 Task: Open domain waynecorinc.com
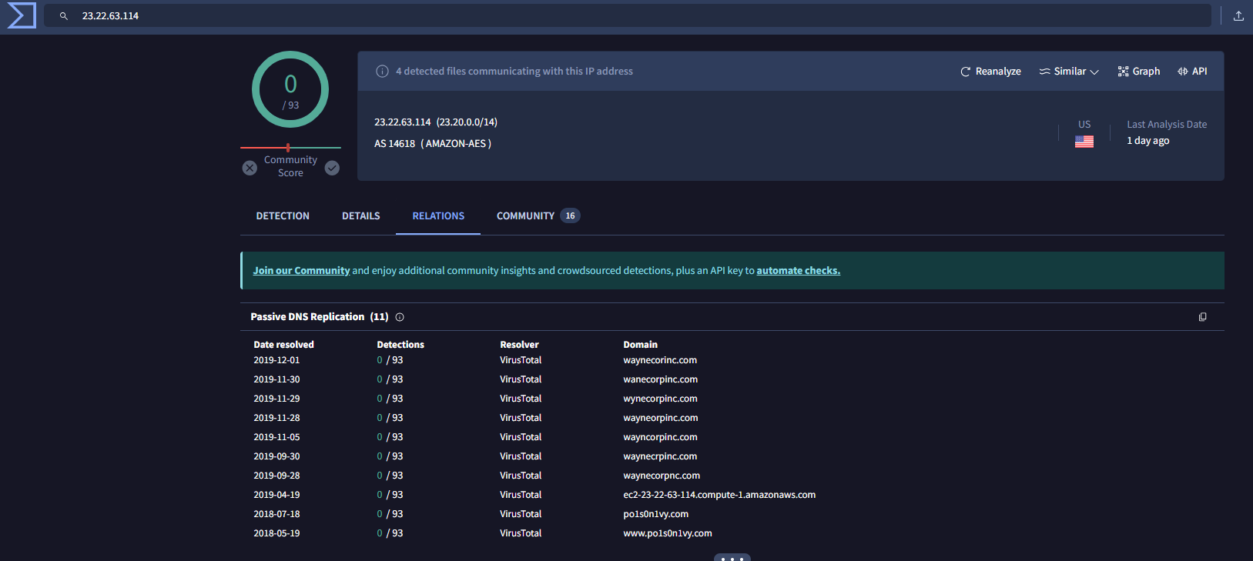pyautogui.click(x=660, y=360)
